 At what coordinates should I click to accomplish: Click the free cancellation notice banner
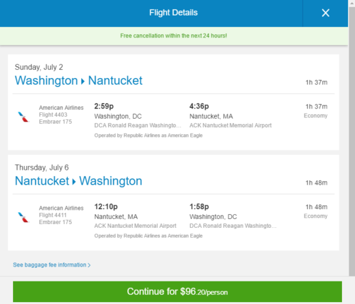[x=174, y=35]
